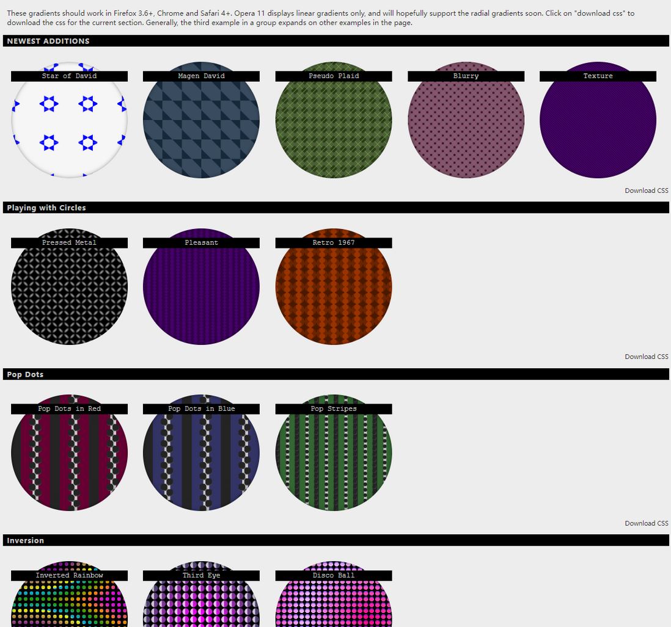The height and width of the screenshot is (627, 671).
Task: Click the Pseudo Plaid label
Action: [x=334, y=76]
